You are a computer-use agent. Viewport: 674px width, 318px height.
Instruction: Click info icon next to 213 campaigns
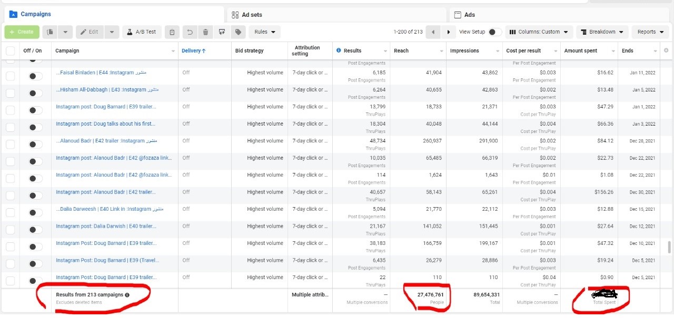pyautogui.click(x=127, y=295)
